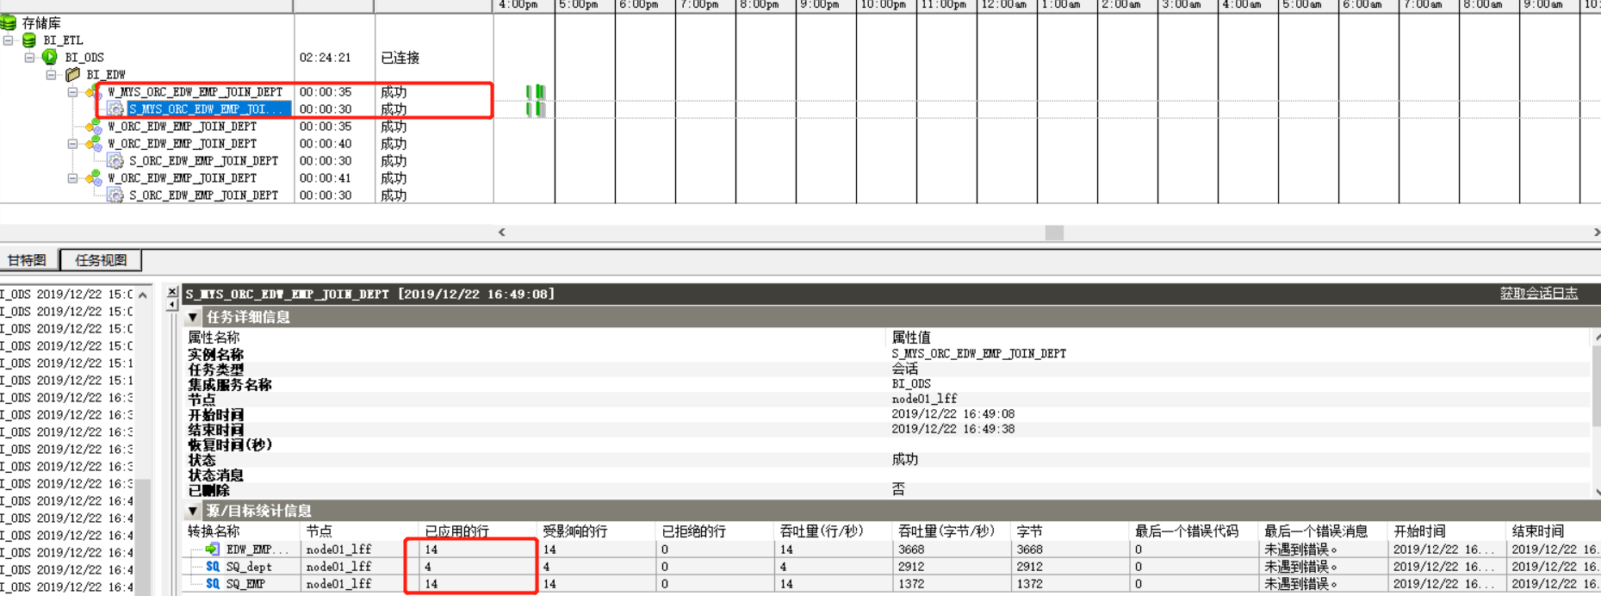Click the 结束时间 value 2019/12/22 16:49:38
The image size is (1601, 596).
coord(953,429)
